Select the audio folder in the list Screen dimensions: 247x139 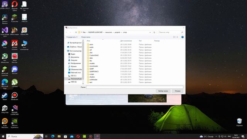click(x=90, y=47)
